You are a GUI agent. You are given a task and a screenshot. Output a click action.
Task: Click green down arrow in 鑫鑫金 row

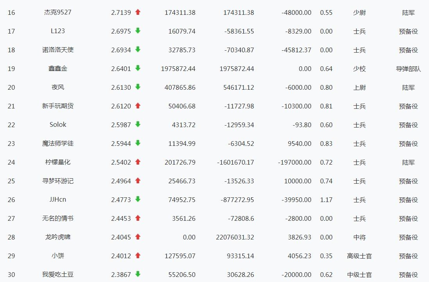tap(138, 68)
